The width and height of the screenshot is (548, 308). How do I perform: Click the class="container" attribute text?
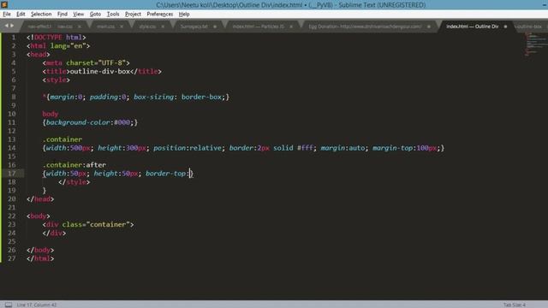[96, 224]
